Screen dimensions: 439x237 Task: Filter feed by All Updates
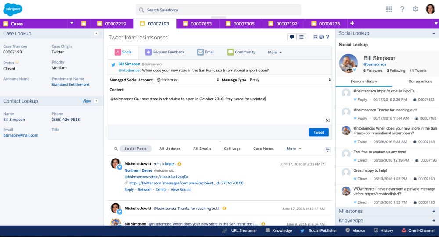tap(170, 149)
